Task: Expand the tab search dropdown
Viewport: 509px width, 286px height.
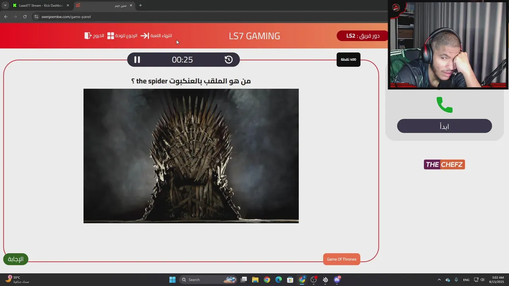Action: click(5, 6)
